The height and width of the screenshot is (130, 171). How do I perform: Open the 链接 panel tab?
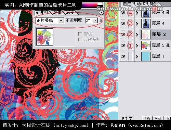(x=154, y=4)
